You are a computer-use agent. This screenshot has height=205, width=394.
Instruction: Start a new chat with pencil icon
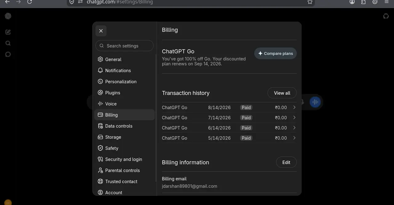[8, 32]
